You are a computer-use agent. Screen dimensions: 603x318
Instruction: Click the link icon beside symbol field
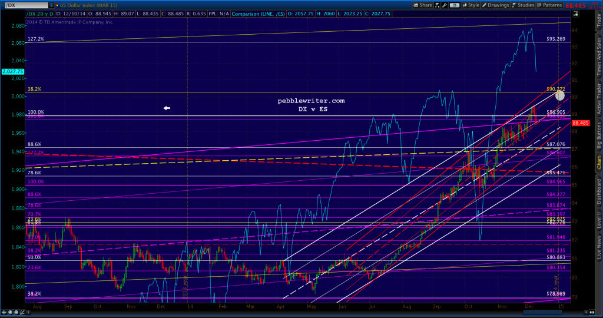57,5
